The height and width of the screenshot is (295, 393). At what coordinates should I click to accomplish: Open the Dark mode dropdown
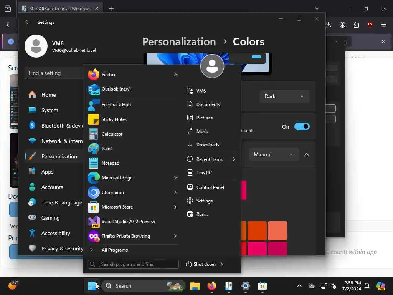pyautogui.click(x=284, y=96)
